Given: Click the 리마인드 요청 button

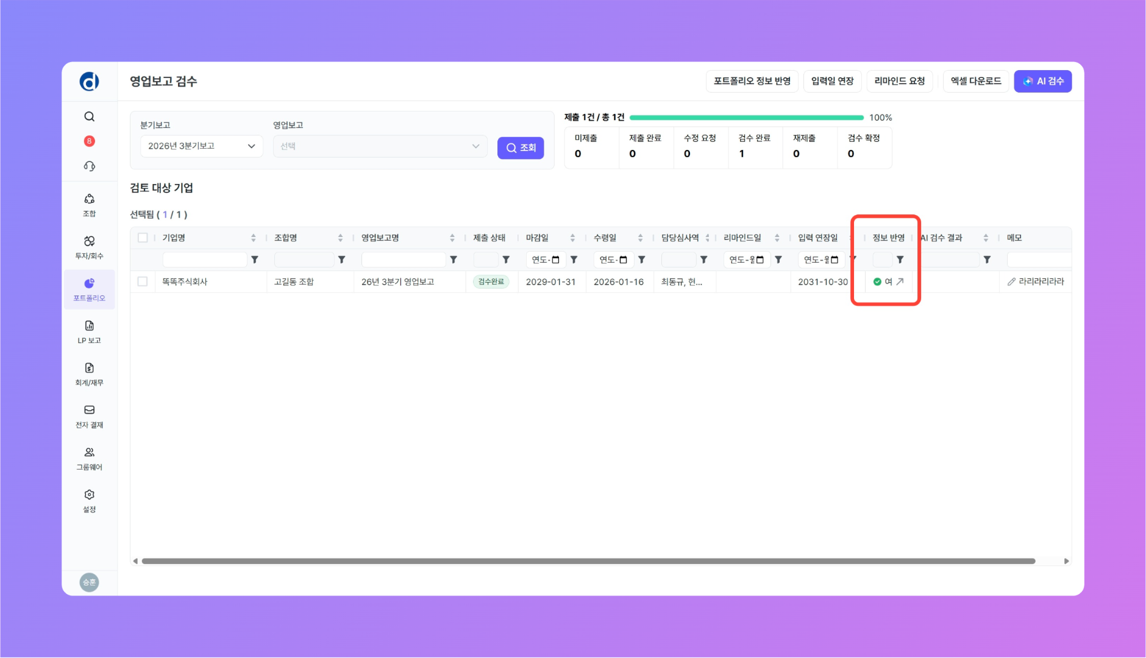Looking at the screenshot, I should click(x=900, y=81).
